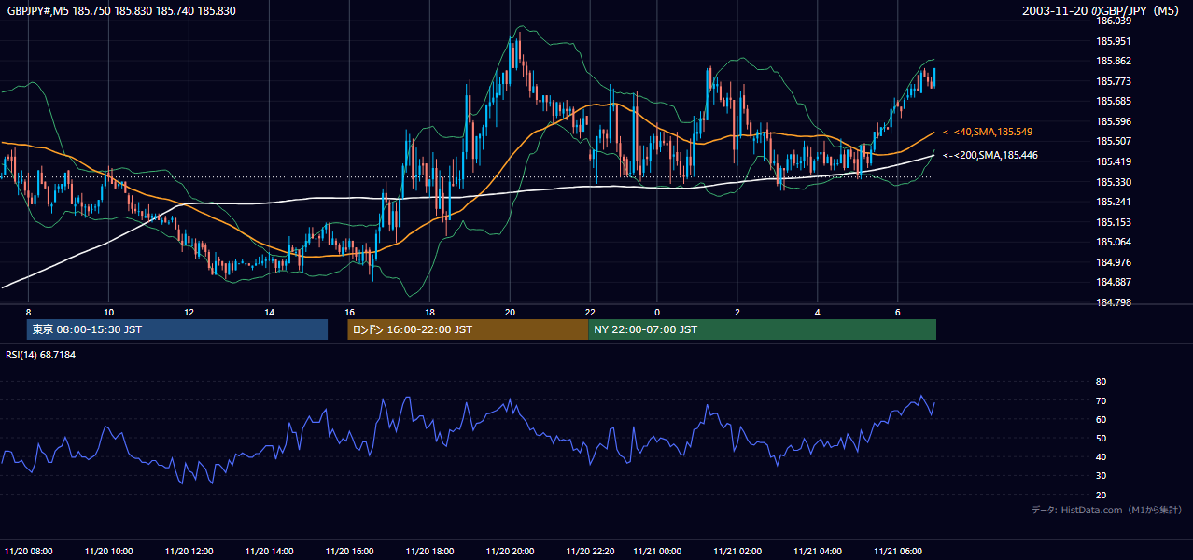Click RSI level 40 on scale

1102,457
